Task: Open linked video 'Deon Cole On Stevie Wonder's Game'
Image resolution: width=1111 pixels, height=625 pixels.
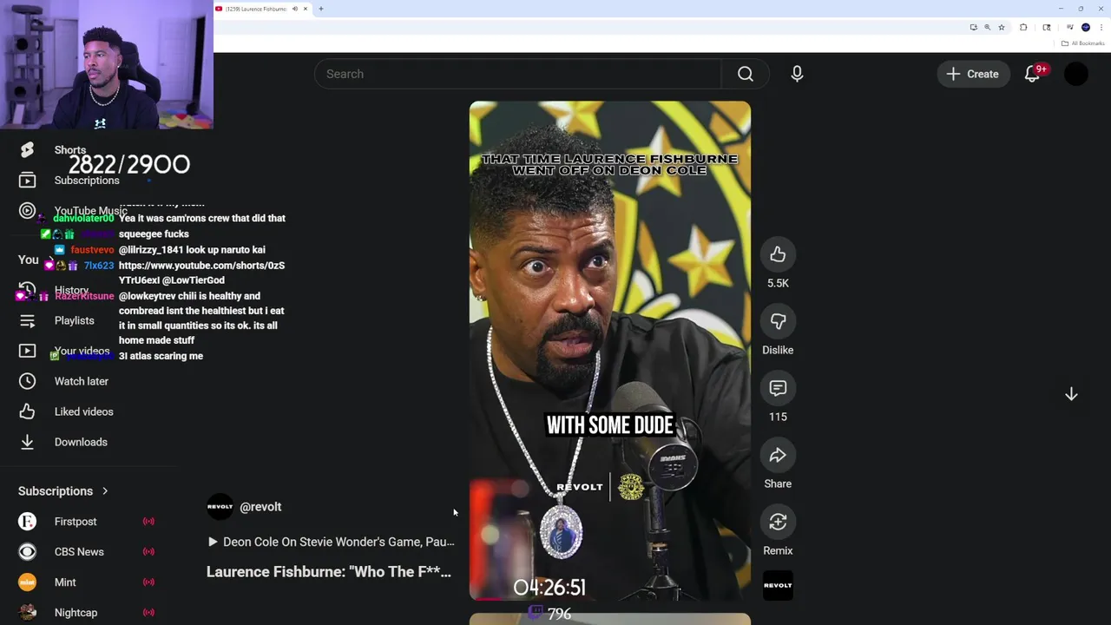Action: pos(331,542)
